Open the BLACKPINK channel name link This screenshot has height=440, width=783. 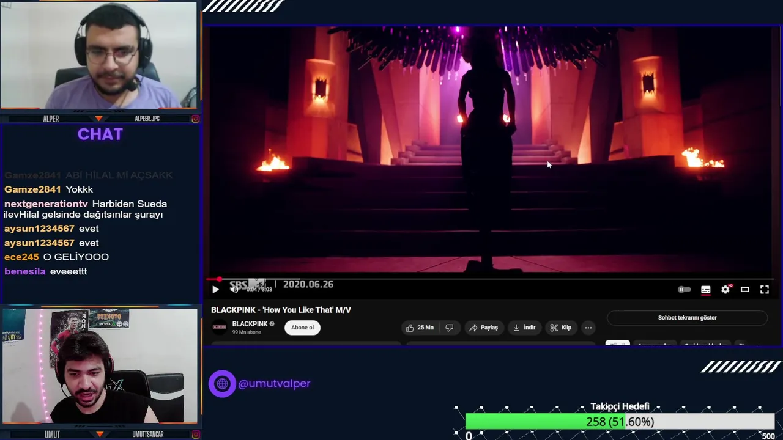(x=250, y=324)
